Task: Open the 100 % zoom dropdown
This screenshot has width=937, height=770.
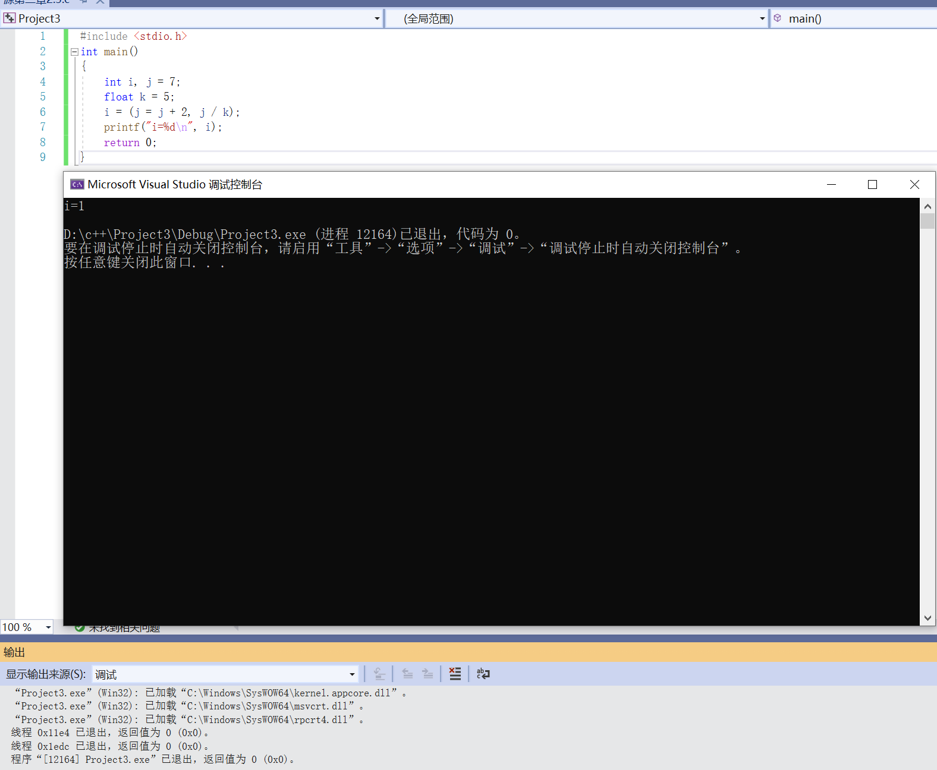Action: [x=48, y=627]
